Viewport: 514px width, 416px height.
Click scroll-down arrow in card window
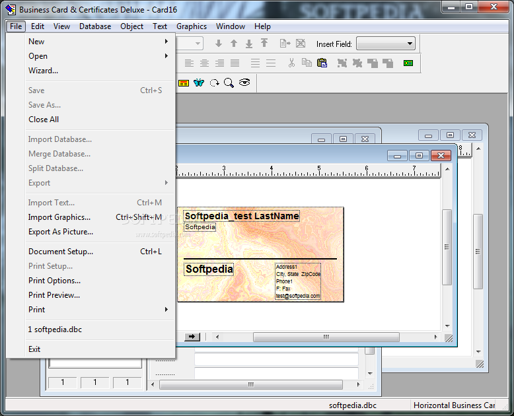click(x=447, y=326)
